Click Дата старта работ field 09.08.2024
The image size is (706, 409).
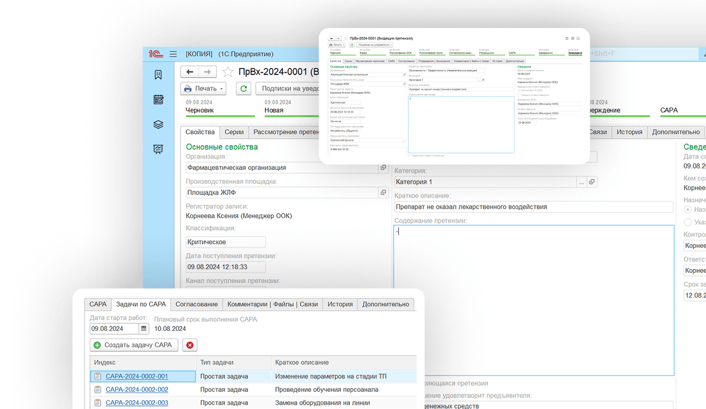click(114, 329)
